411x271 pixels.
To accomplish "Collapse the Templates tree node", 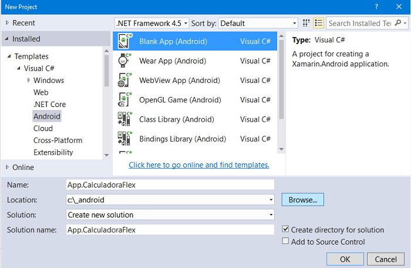I will (9, 56).
